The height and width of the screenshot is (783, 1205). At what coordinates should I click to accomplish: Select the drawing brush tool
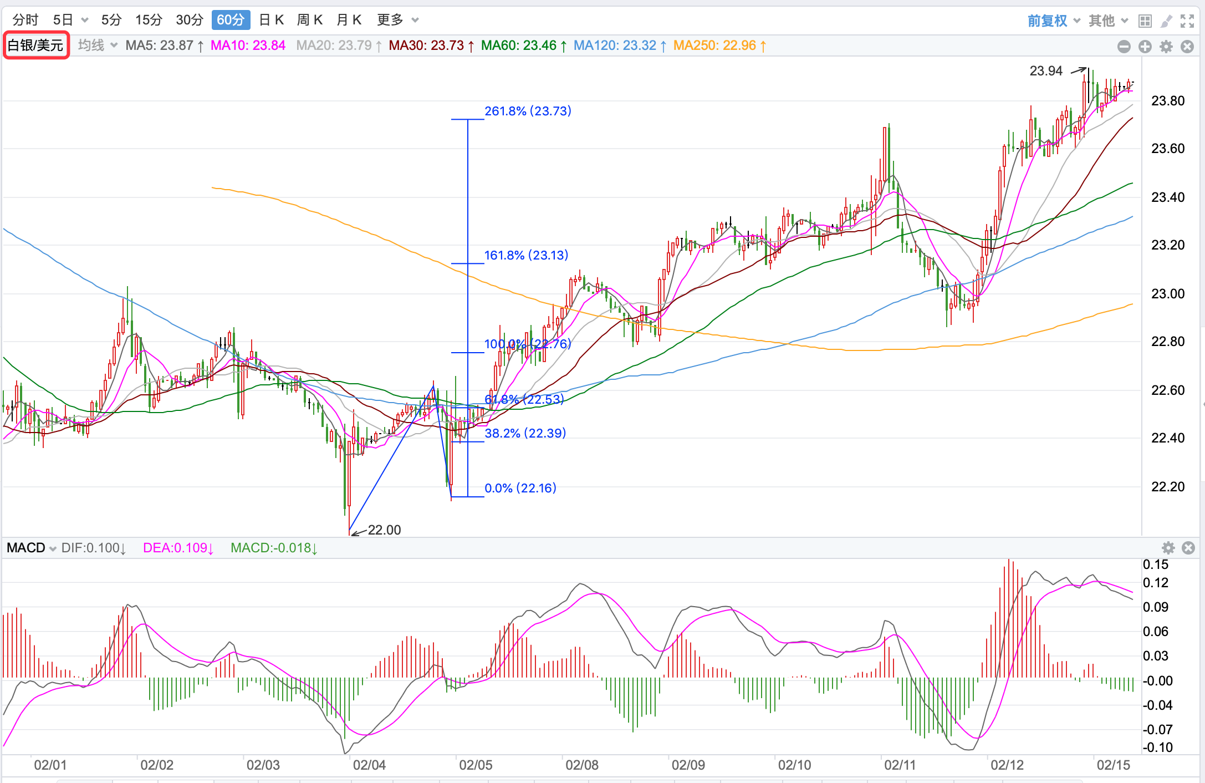coord(1166,21)
